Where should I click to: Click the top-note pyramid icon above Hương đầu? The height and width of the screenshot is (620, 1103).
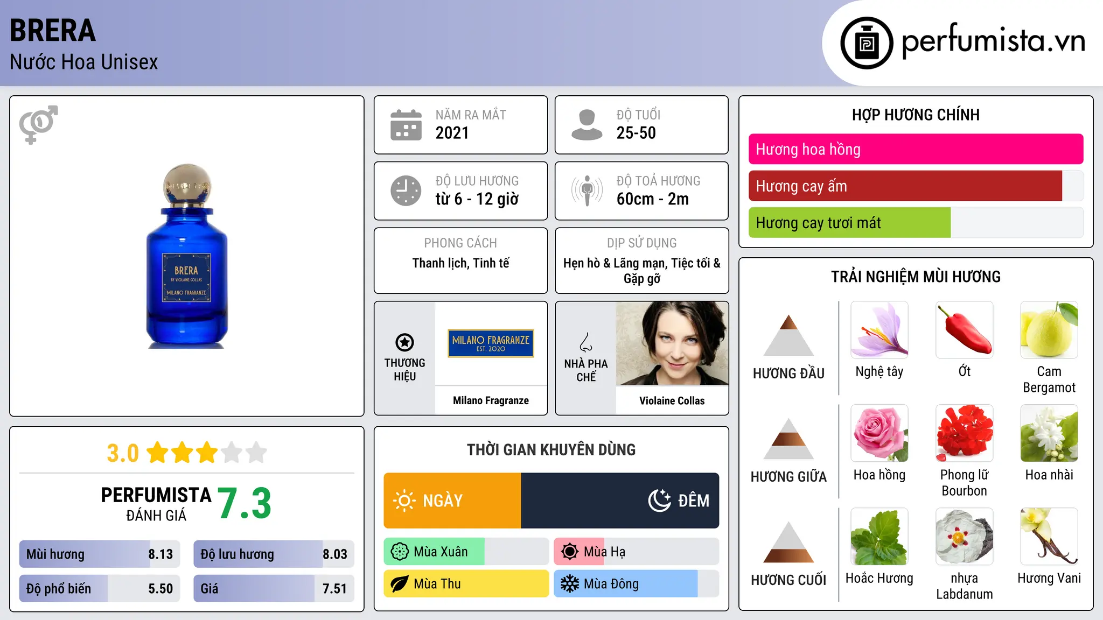click(788, 335)
